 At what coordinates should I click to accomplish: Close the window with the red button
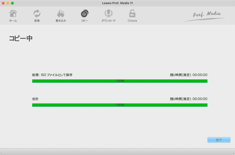3,3
